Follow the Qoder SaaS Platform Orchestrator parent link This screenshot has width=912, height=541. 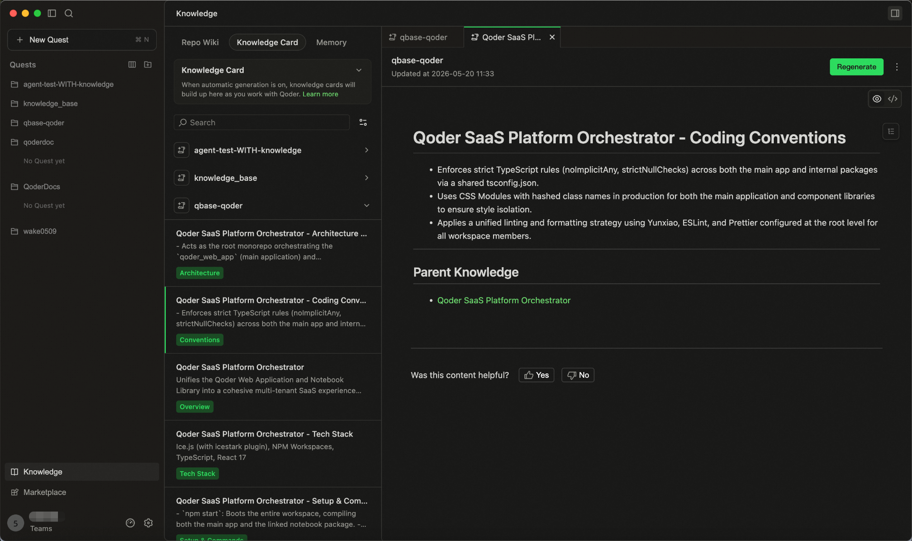tap(503, 300)
